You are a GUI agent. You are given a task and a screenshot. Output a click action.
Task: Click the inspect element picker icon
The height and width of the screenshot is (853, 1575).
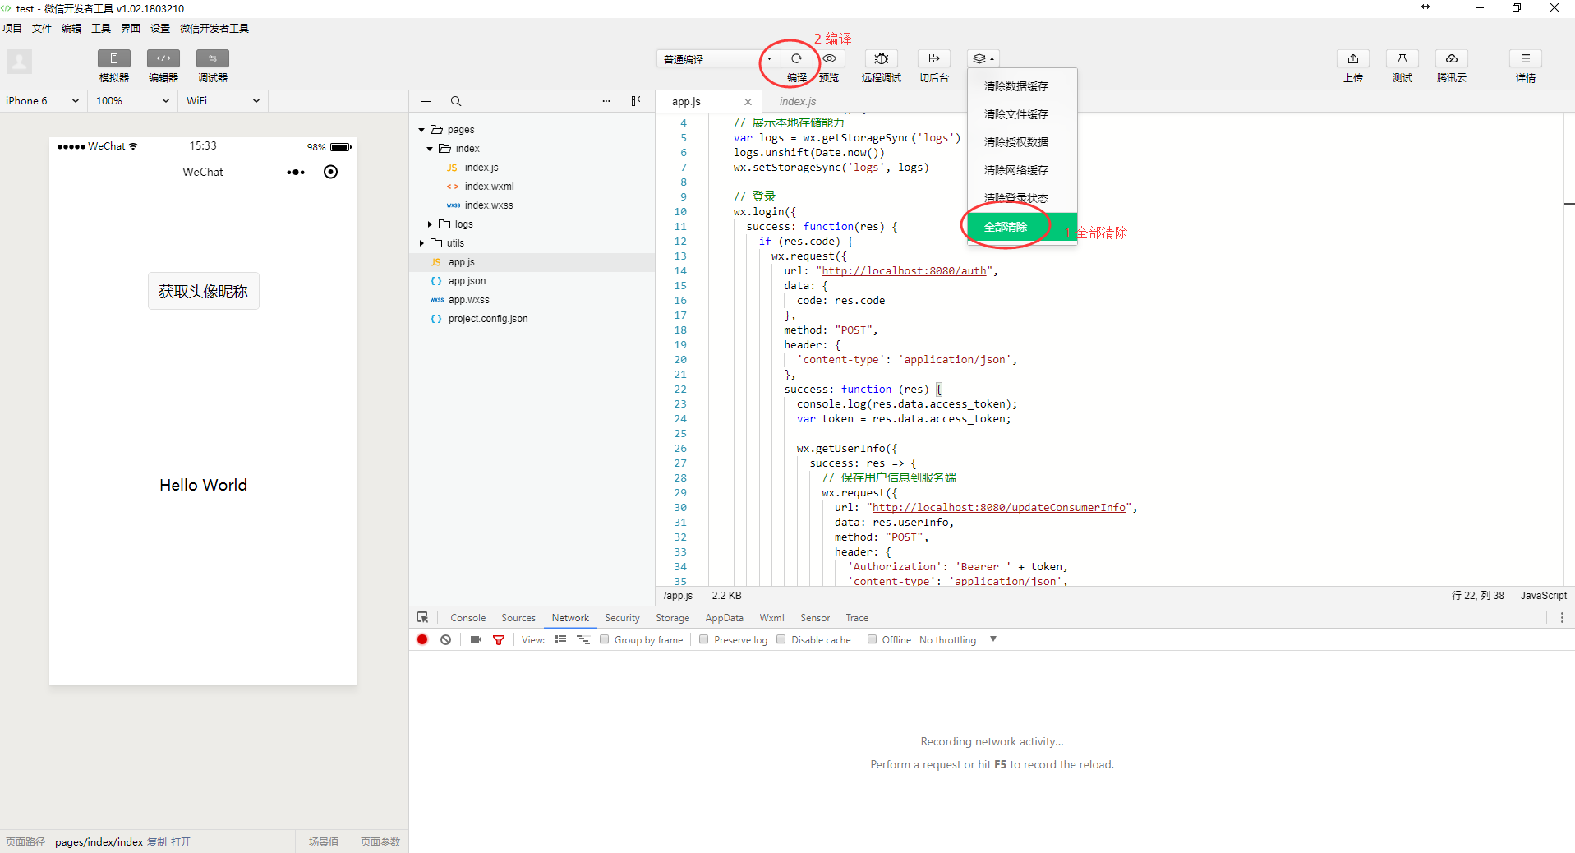pyautogui.click(x=423, y=617)
